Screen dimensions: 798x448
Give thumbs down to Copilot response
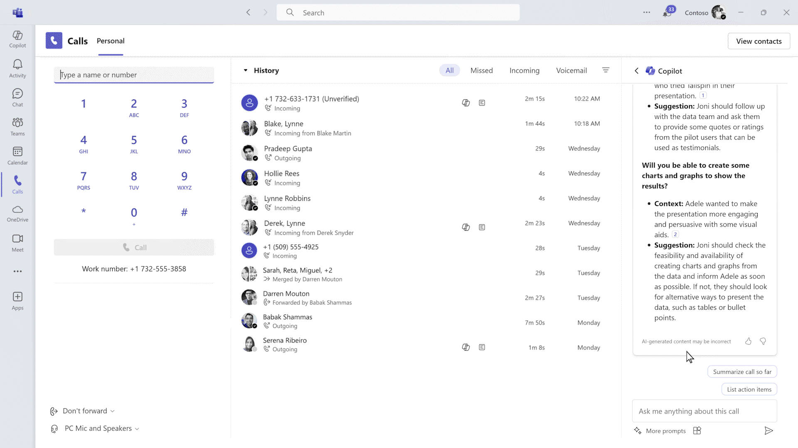(763, 341)
